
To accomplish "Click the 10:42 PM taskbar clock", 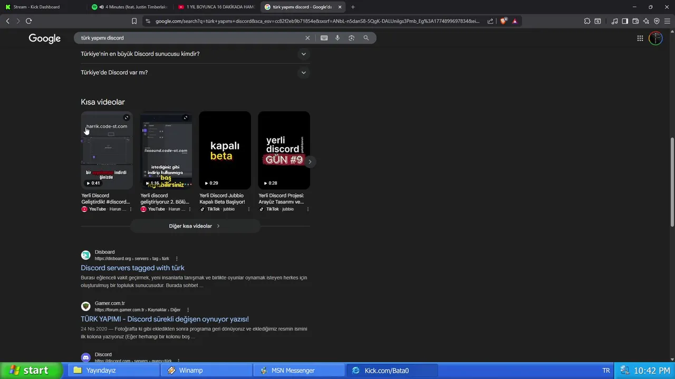I will point(652,371).
